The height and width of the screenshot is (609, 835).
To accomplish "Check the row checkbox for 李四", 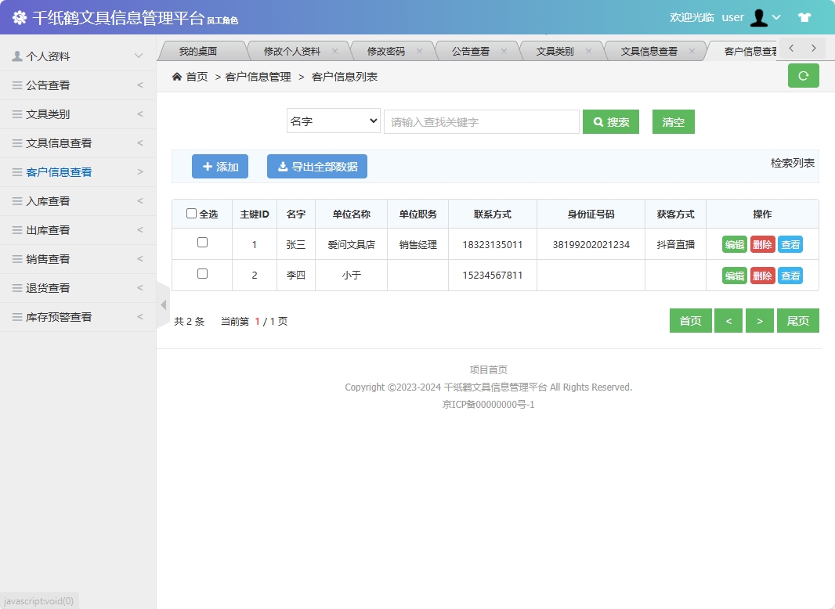I will click(201, 275).
